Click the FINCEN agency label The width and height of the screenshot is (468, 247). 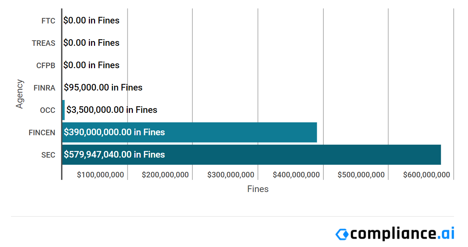click(42, 133)
